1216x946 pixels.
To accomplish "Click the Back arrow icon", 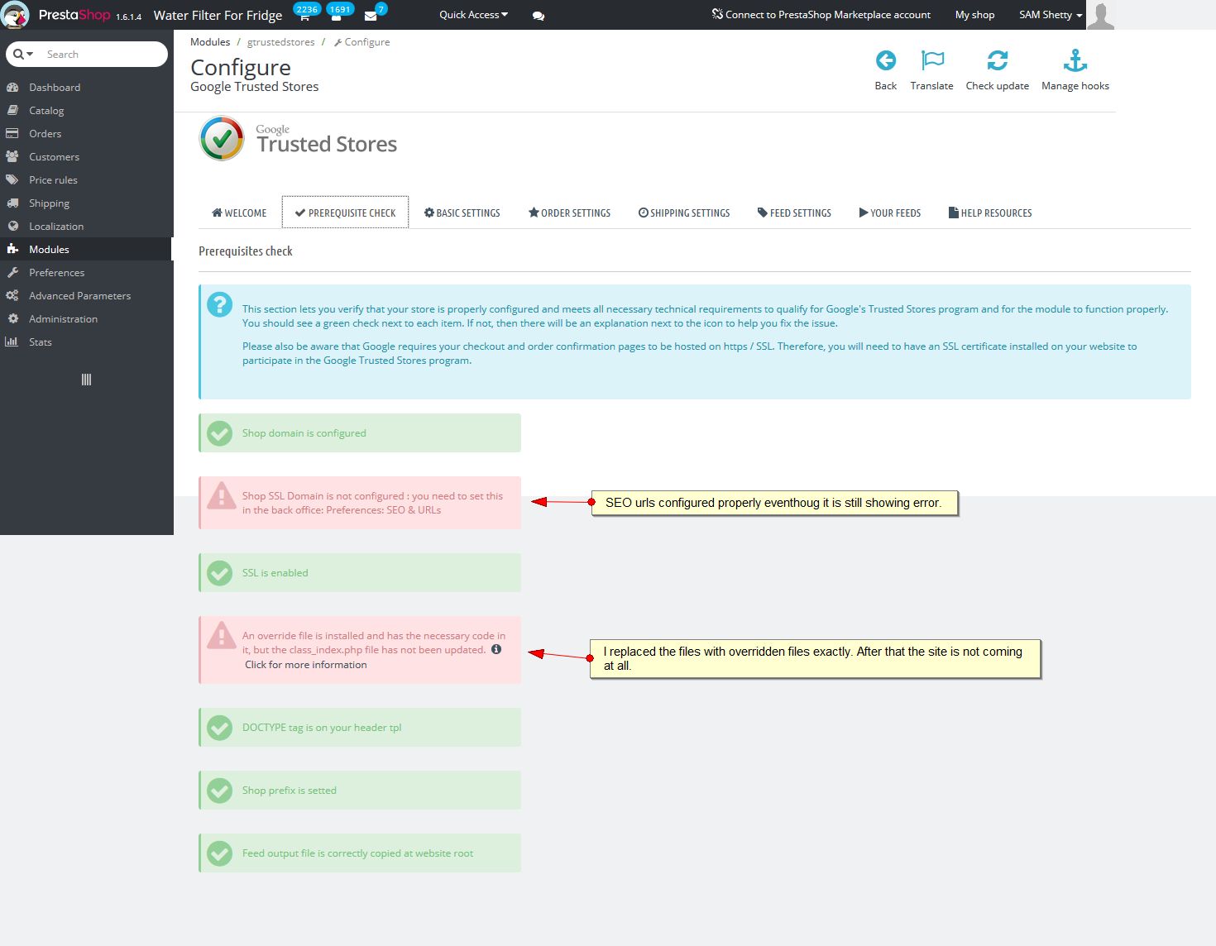I will tap(885, 61).
